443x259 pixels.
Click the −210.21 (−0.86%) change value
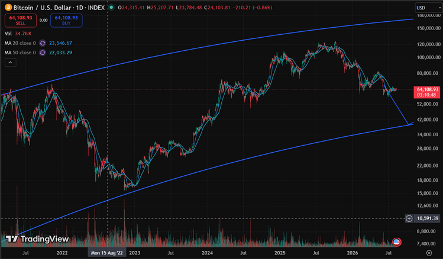point(253,8)
